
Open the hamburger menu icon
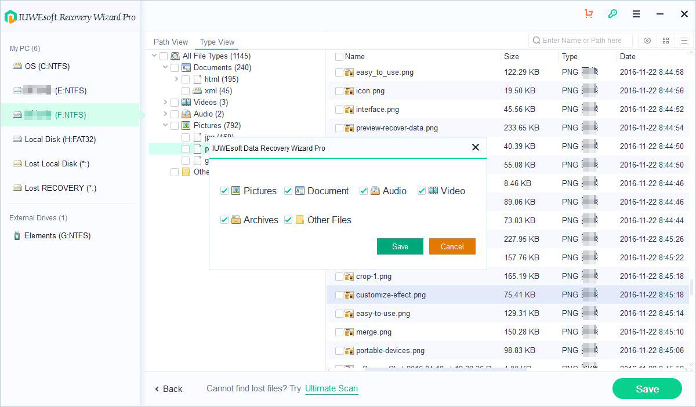point(636,14)
